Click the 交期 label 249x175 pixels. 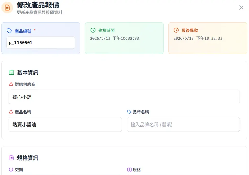coord(19,170)
